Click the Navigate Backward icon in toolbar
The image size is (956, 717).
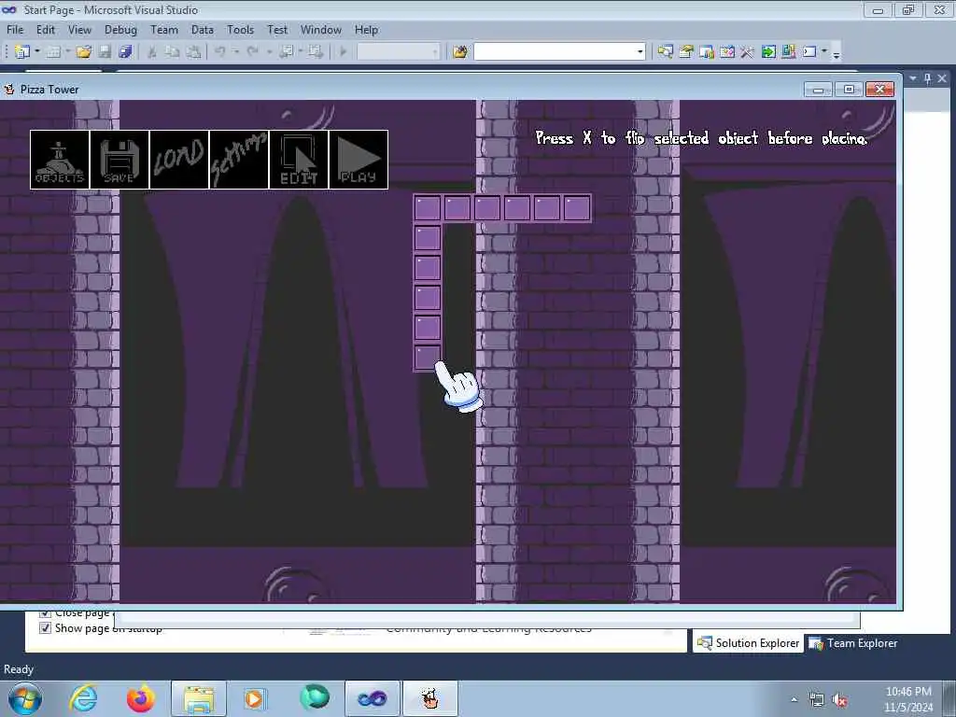tap(286, 52)
